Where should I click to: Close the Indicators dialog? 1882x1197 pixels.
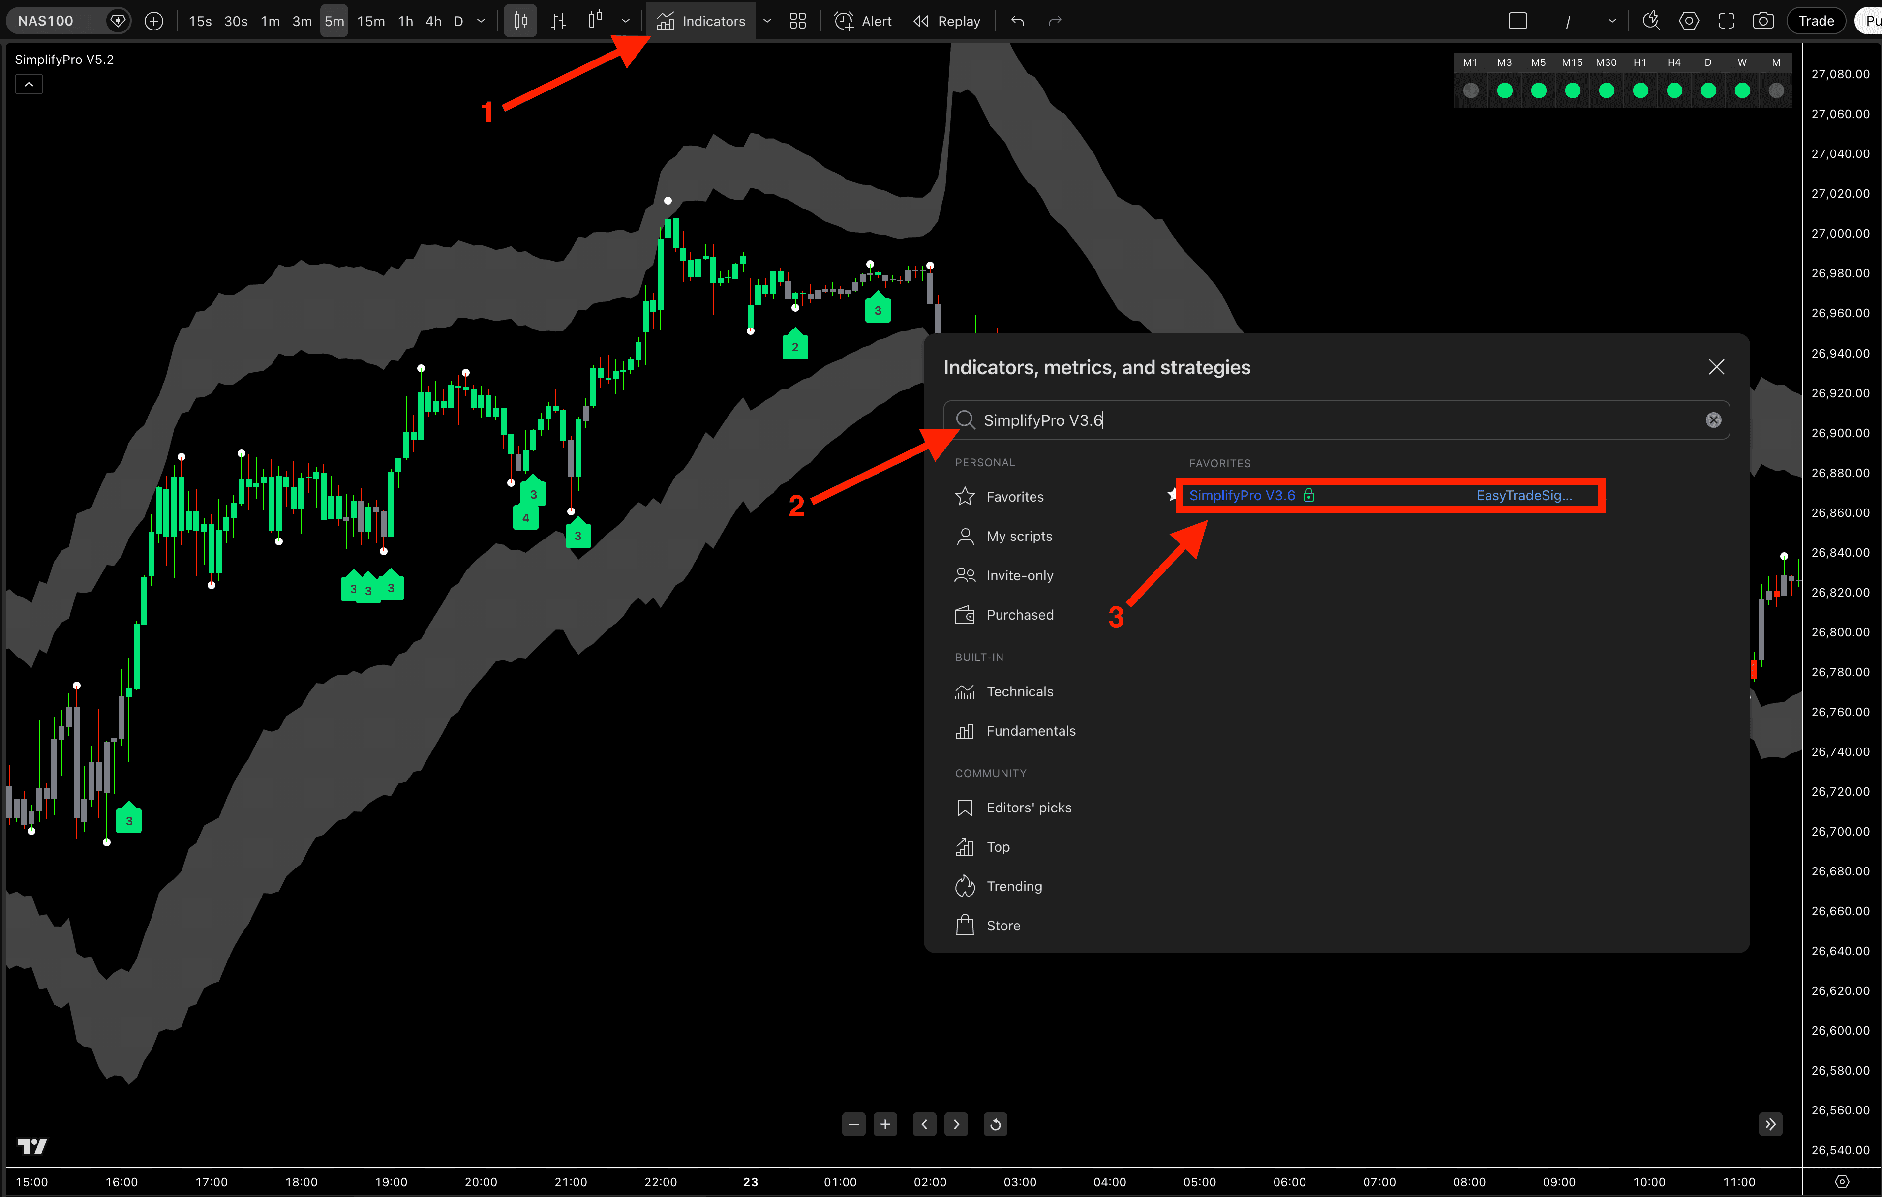[x=1716, y=367]
